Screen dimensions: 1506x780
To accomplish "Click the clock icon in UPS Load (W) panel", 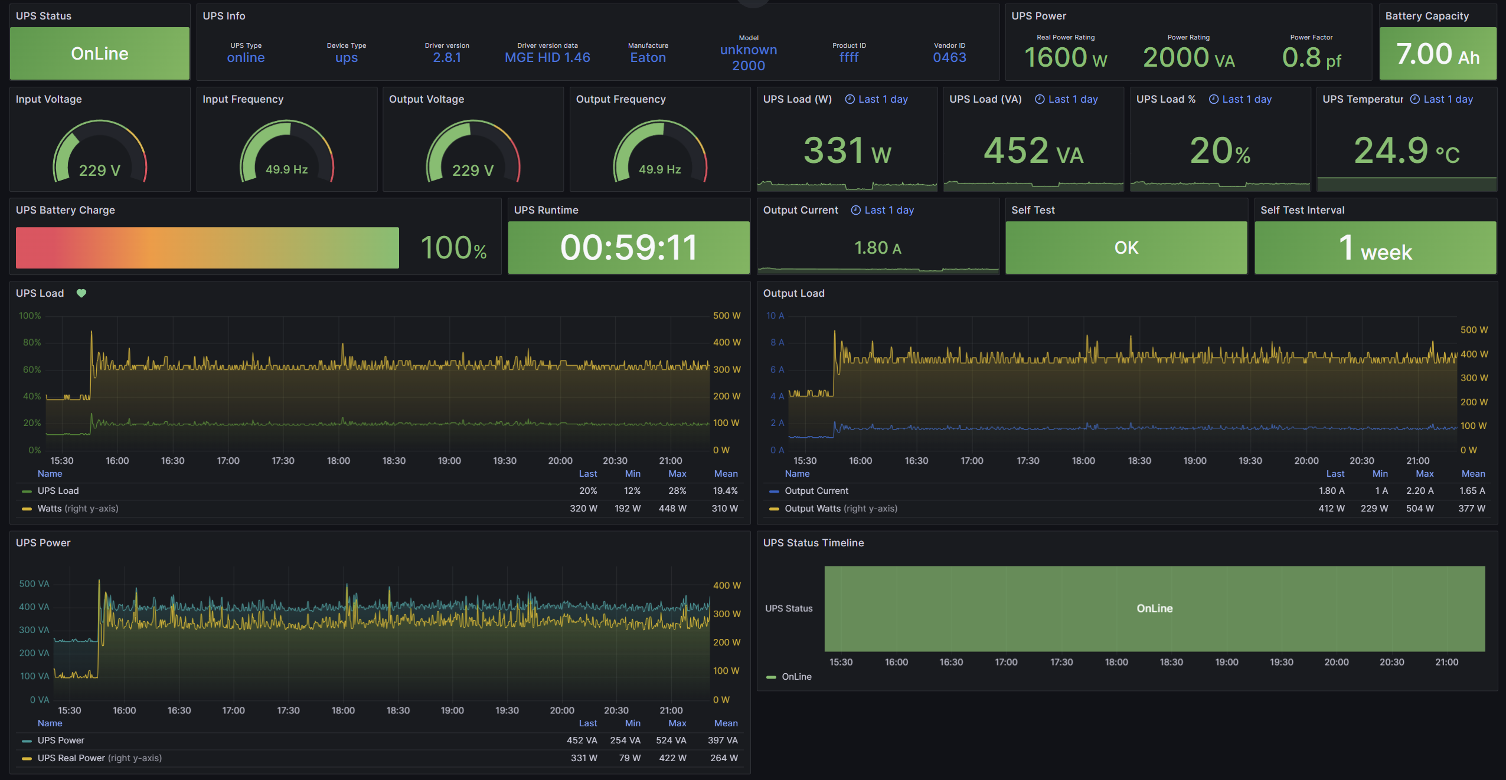I will (x=850, y=99).
